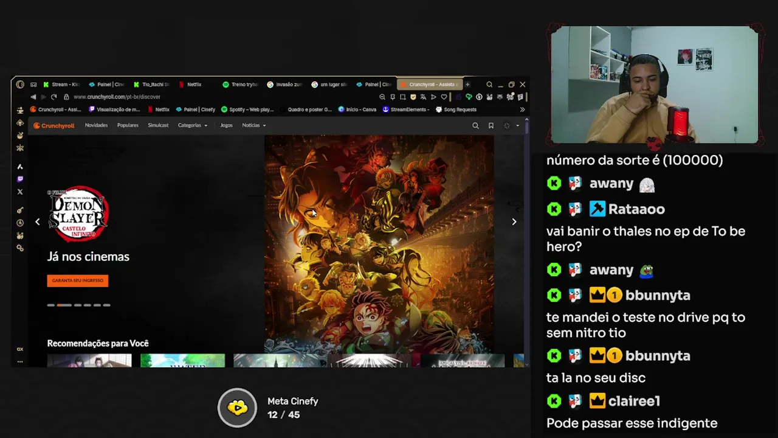Open the Jogos menu item
This screenshot has width=778, height=438.
(x=226, y=125)
